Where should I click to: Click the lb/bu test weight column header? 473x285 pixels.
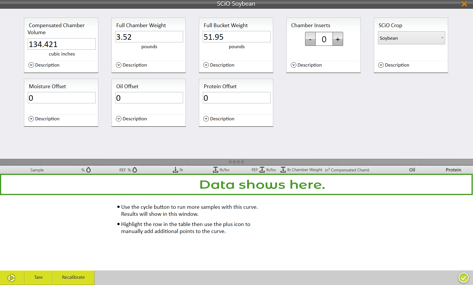[x=221, y=170]
